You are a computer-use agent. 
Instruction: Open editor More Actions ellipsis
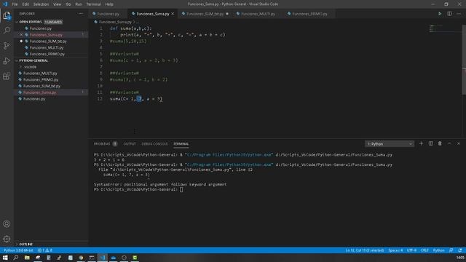pos(459,14)
